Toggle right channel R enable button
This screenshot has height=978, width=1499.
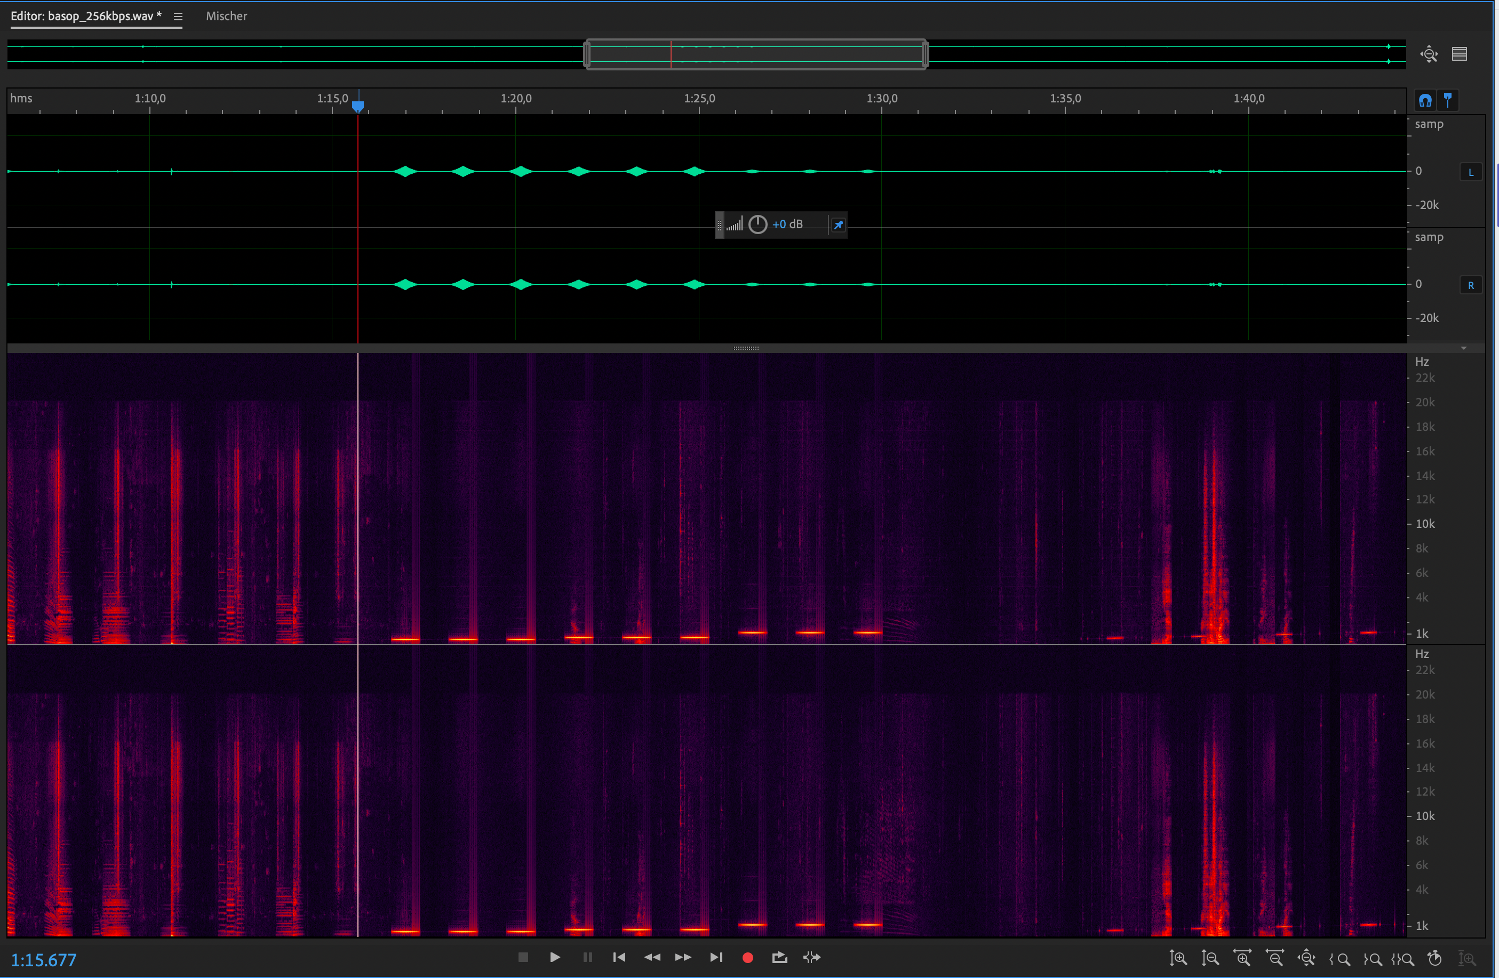(x=1471, y=285)
